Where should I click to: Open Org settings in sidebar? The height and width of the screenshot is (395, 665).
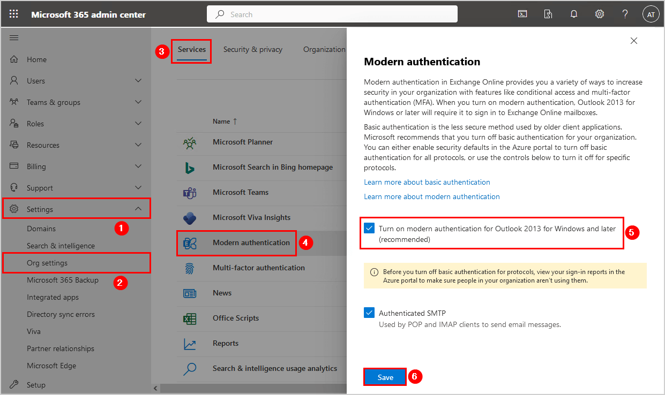point(47,263)
